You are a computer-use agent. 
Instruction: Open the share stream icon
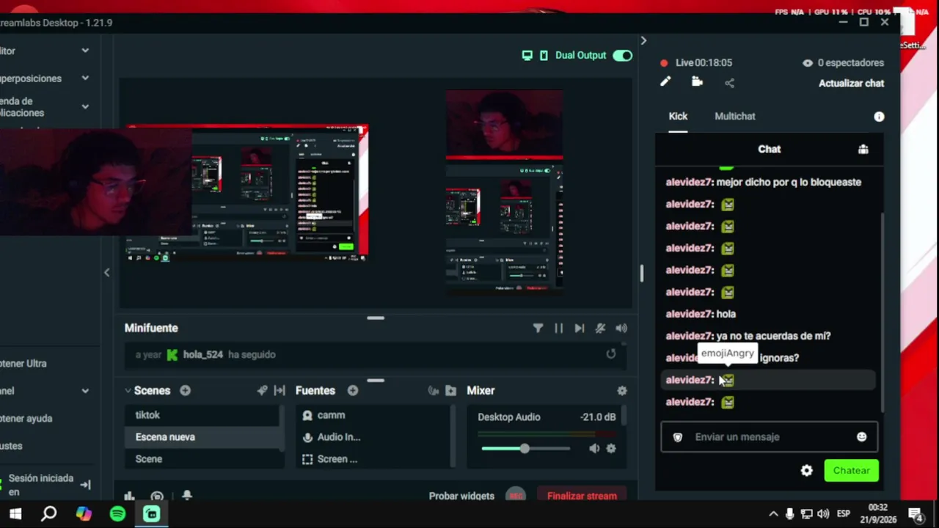(x=729, y=83)
